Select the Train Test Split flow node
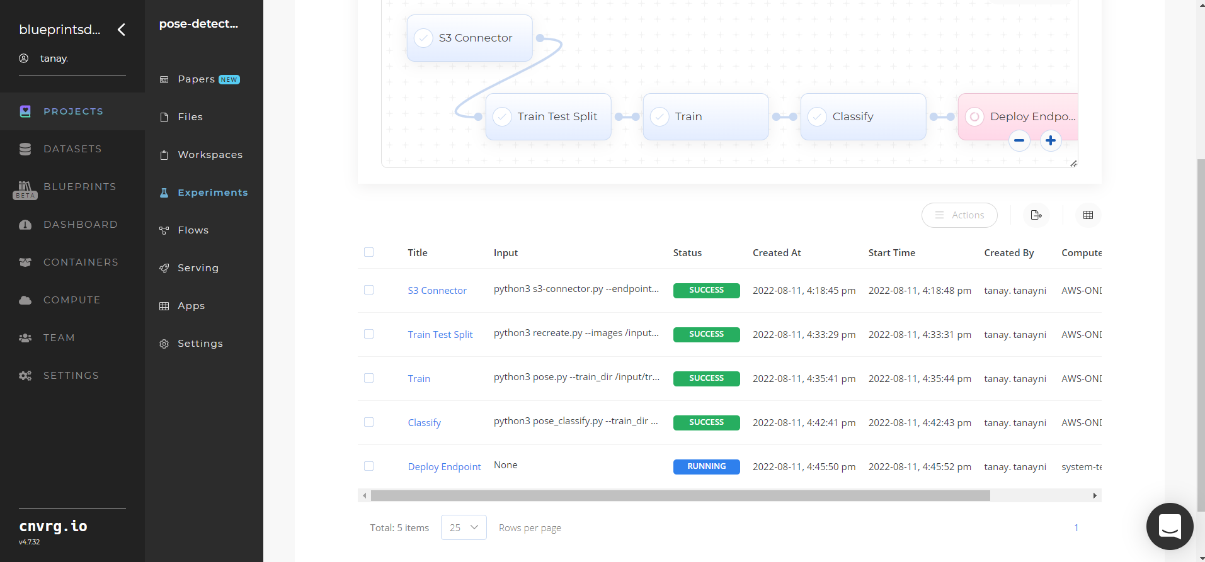1205x562 pixels. (549, 116)
